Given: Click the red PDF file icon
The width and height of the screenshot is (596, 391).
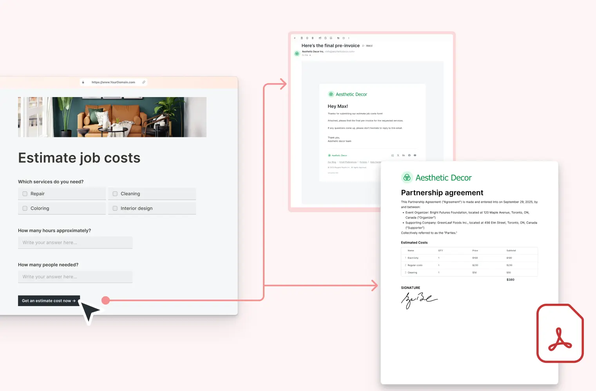Looking at the screenshot, I should tap(560, 333).
